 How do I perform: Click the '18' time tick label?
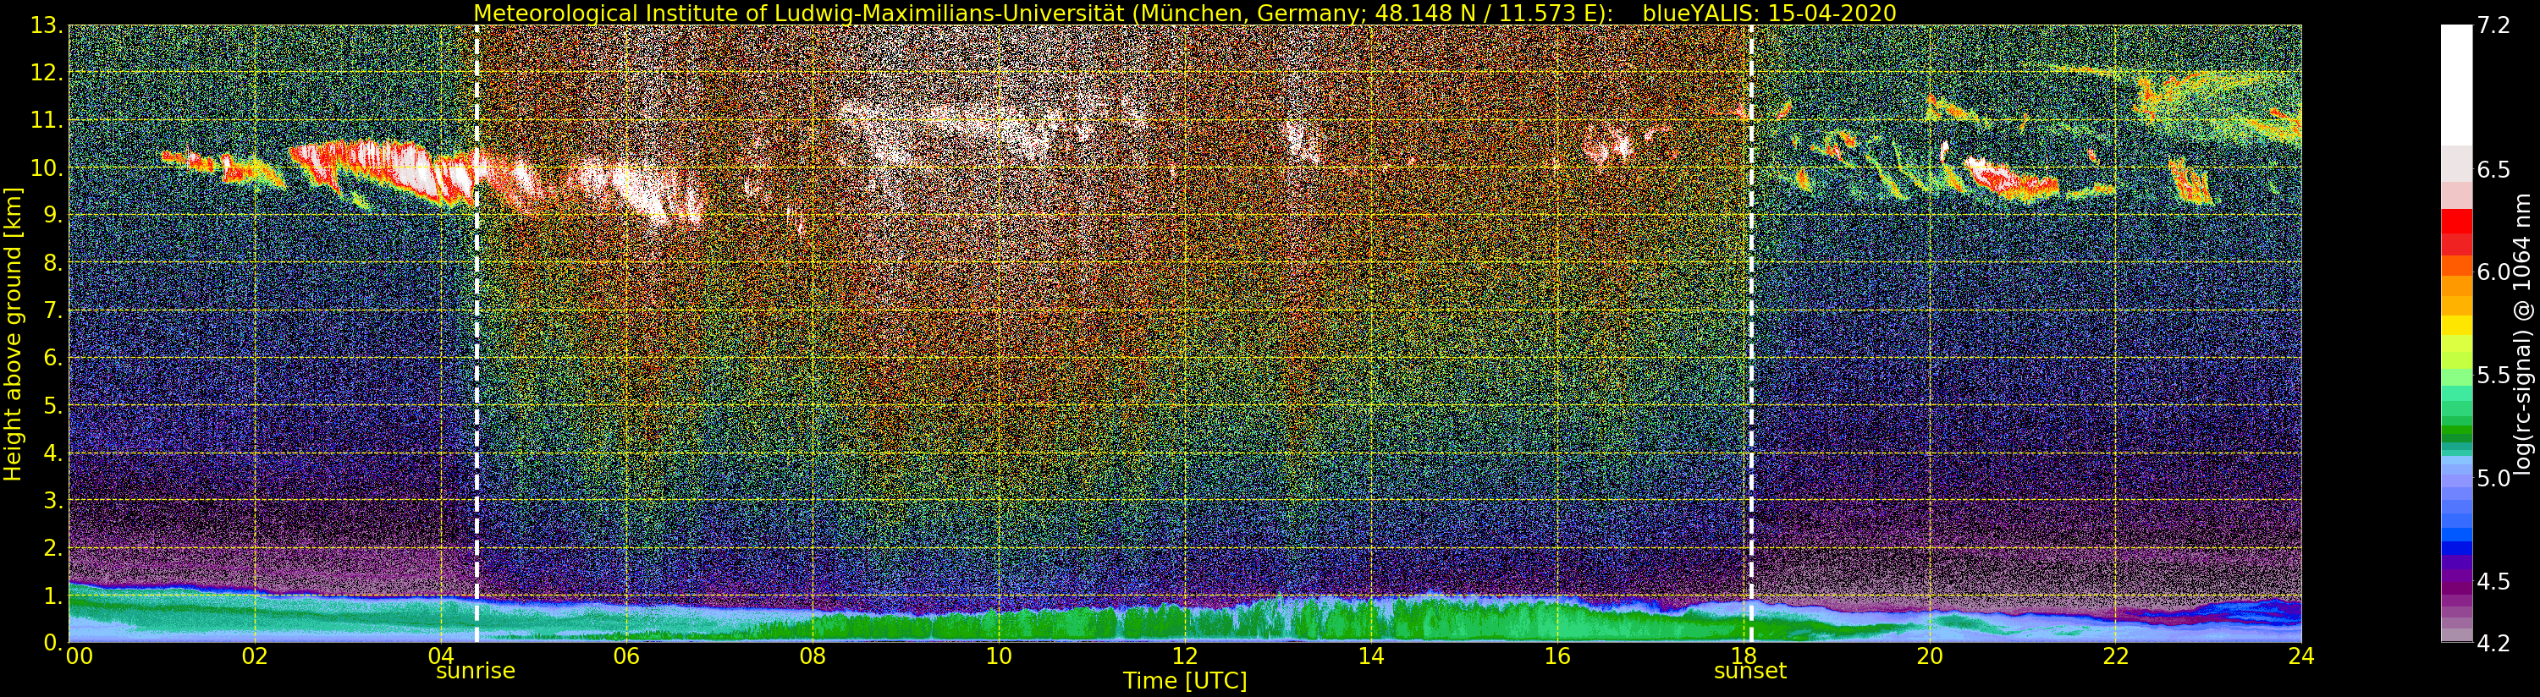click(x=1744, y=656)
